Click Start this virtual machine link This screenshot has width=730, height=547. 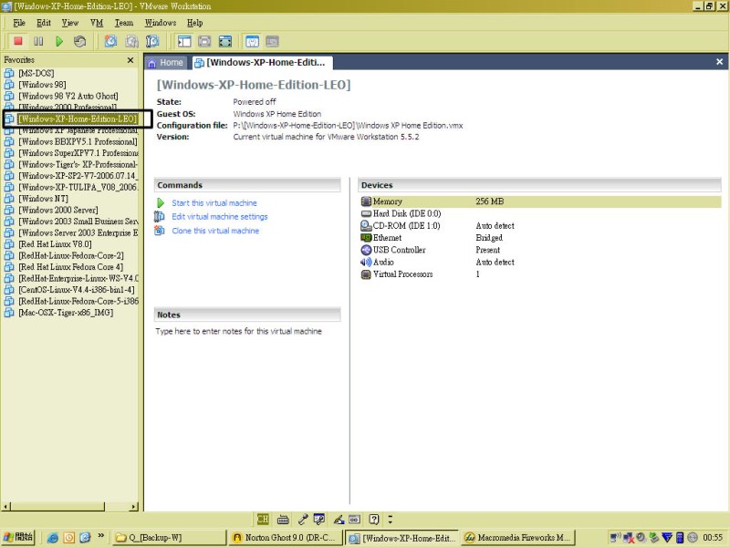click(214, 203)
